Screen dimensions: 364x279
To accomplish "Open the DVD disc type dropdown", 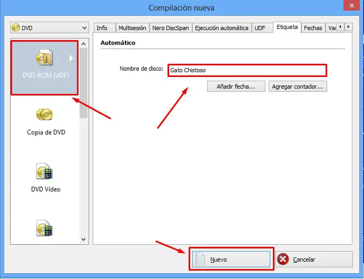I will click(50, 27).
